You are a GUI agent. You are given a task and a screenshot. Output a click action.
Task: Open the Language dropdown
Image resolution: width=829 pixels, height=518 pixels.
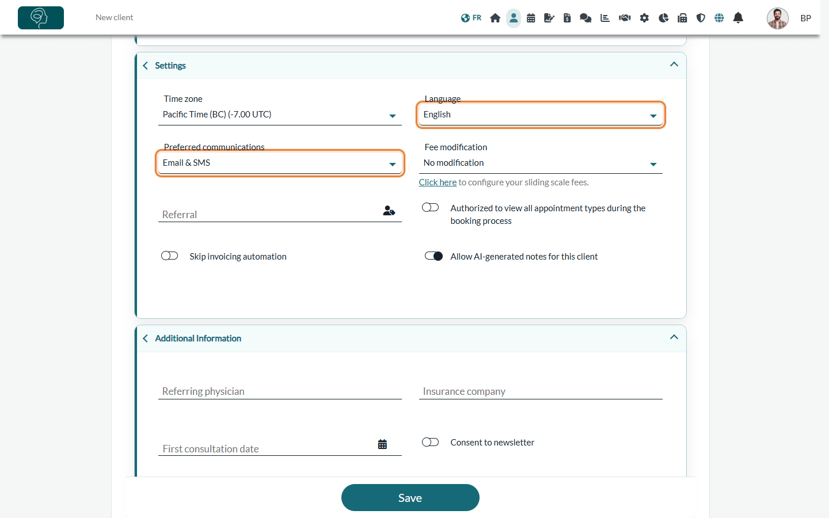click(541, 115)
